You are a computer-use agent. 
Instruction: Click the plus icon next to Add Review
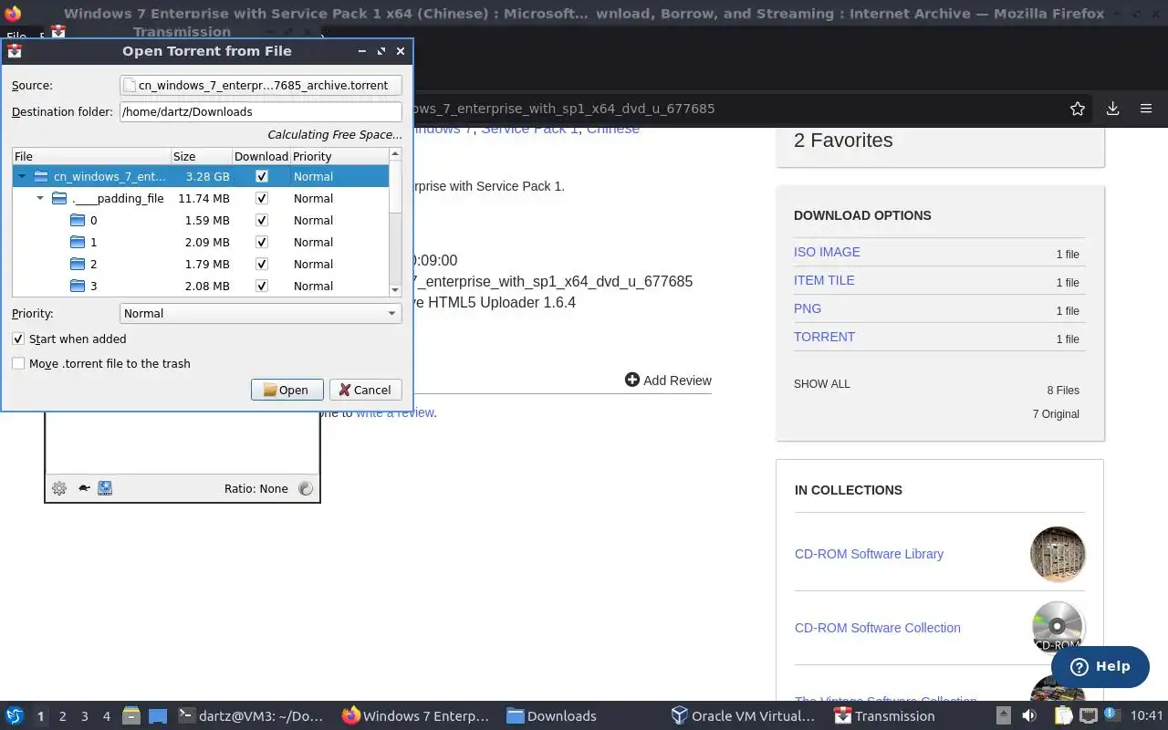(632, 380)
